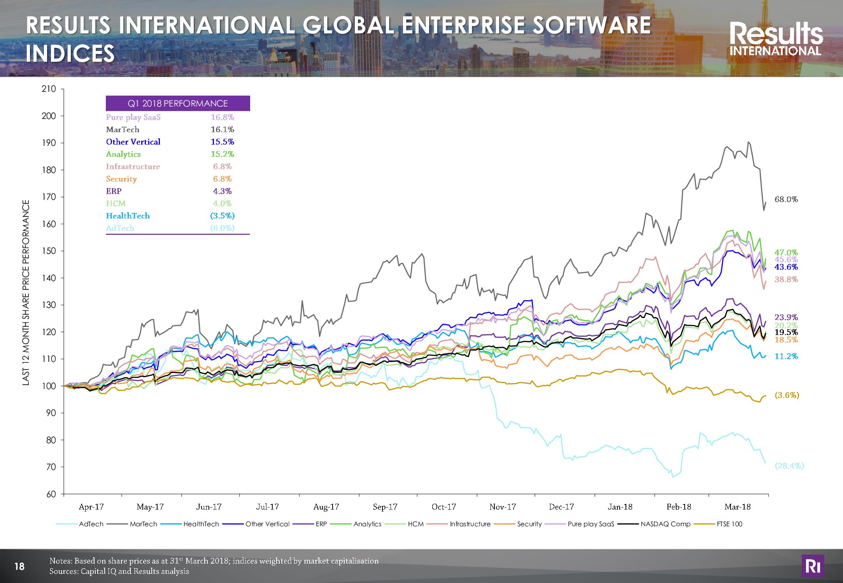Click the 210 y-axis value
The height and width of the screenshot is (583, 843).
coord(49,89)
